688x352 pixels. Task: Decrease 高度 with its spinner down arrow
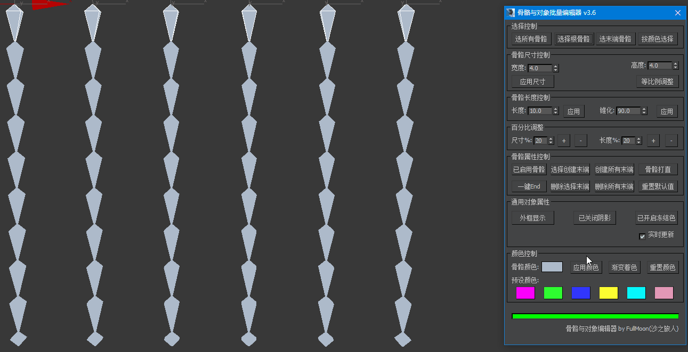tap(676, 68)
